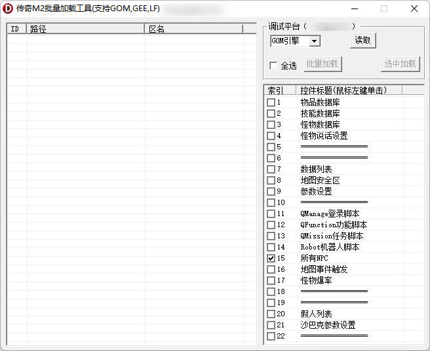Enable the 地图安全区 checkbox
430x351 pixels.
pyautogui.click(x=271, y=180)
